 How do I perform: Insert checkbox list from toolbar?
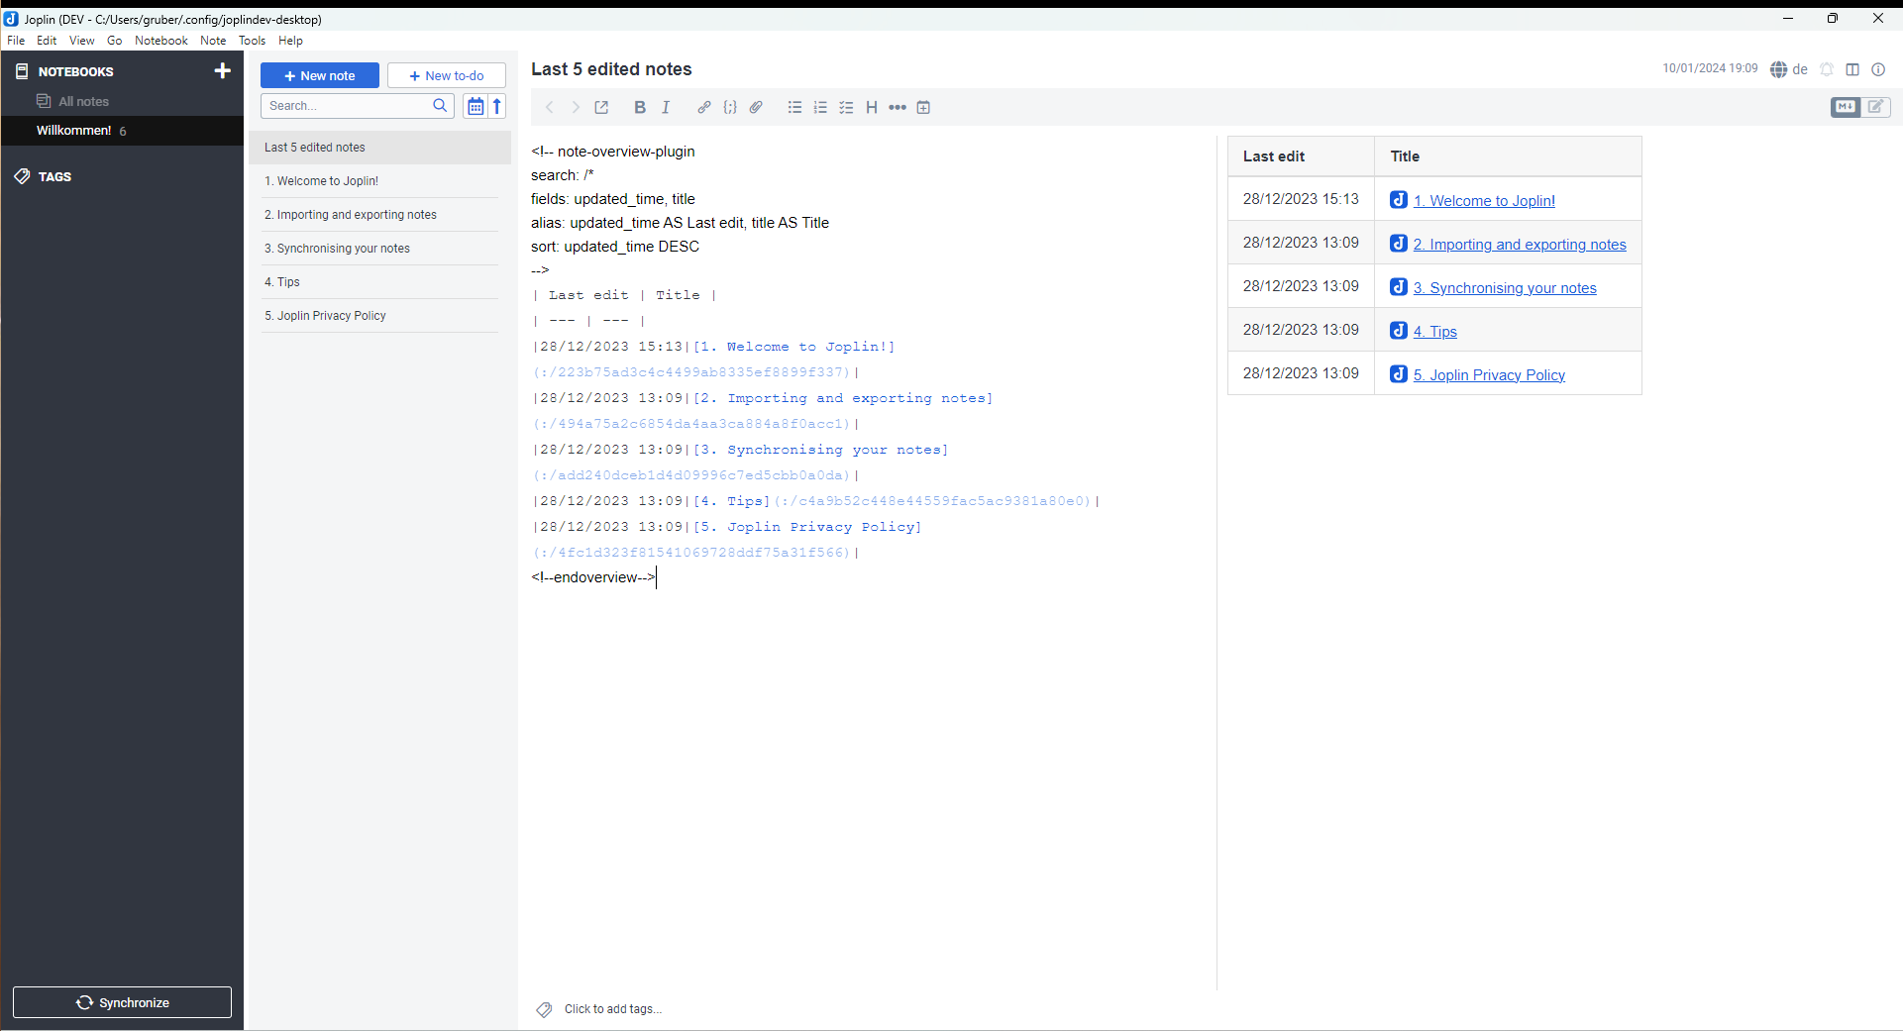[846, 107]
